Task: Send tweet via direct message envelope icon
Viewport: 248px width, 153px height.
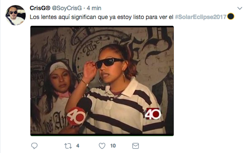Action: 136,146
